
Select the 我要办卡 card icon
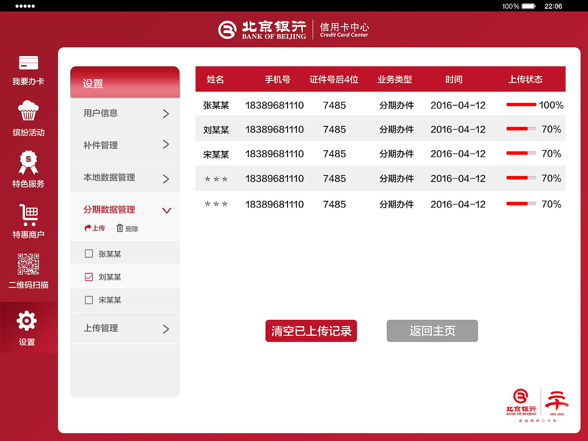pyautogui.click(x=28, y=62)
